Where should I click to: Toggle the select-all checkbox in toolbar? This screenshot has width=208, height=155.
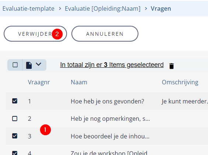coord(15,65)
